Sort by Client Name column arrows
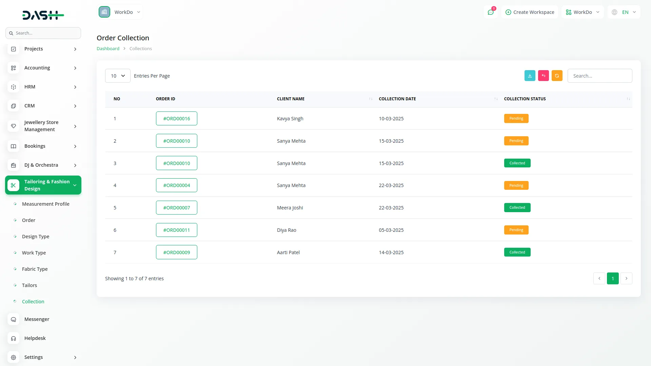The image size is (651, 366). pyautogui.click(x=371, y=99)
